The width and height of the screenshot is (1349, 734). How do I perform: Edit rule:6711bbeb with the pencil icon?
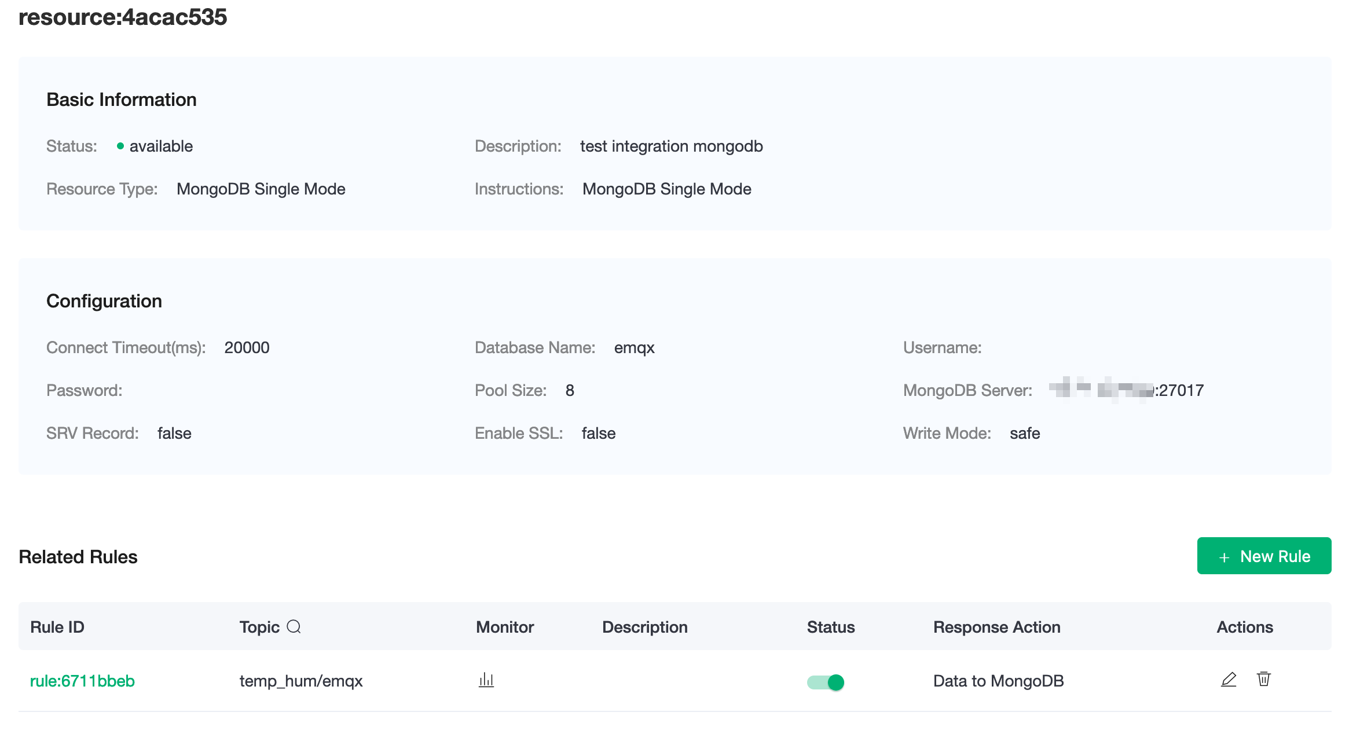[1228, 680]
